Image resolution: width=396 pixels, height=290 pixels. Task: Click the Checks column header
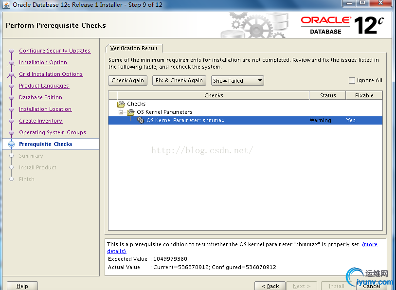pyautogui.click(x=214, y=95)
